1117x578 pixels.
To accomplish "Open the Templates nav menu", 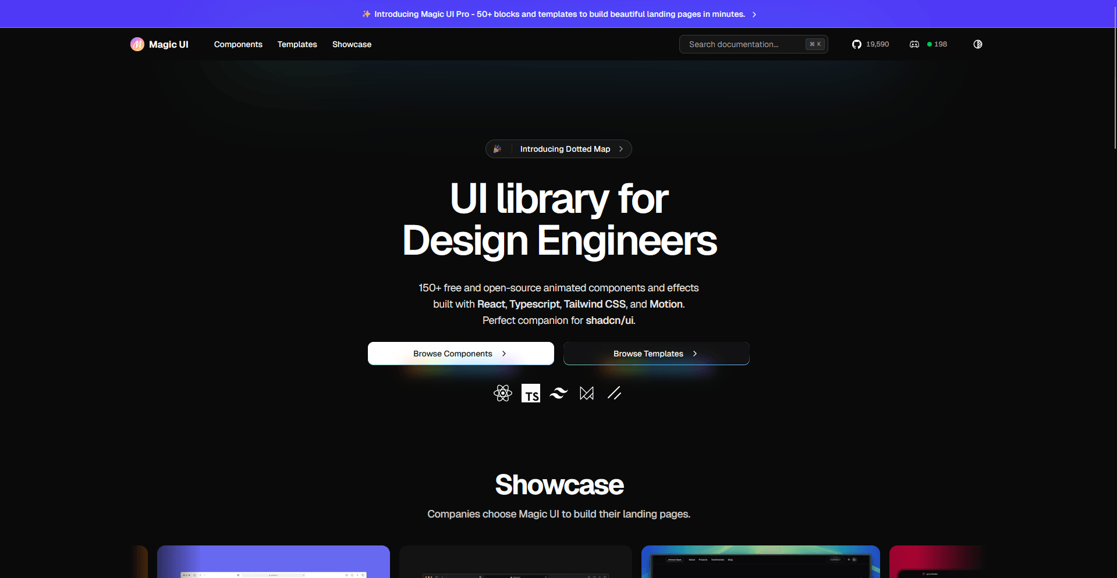I will (297, 44).
